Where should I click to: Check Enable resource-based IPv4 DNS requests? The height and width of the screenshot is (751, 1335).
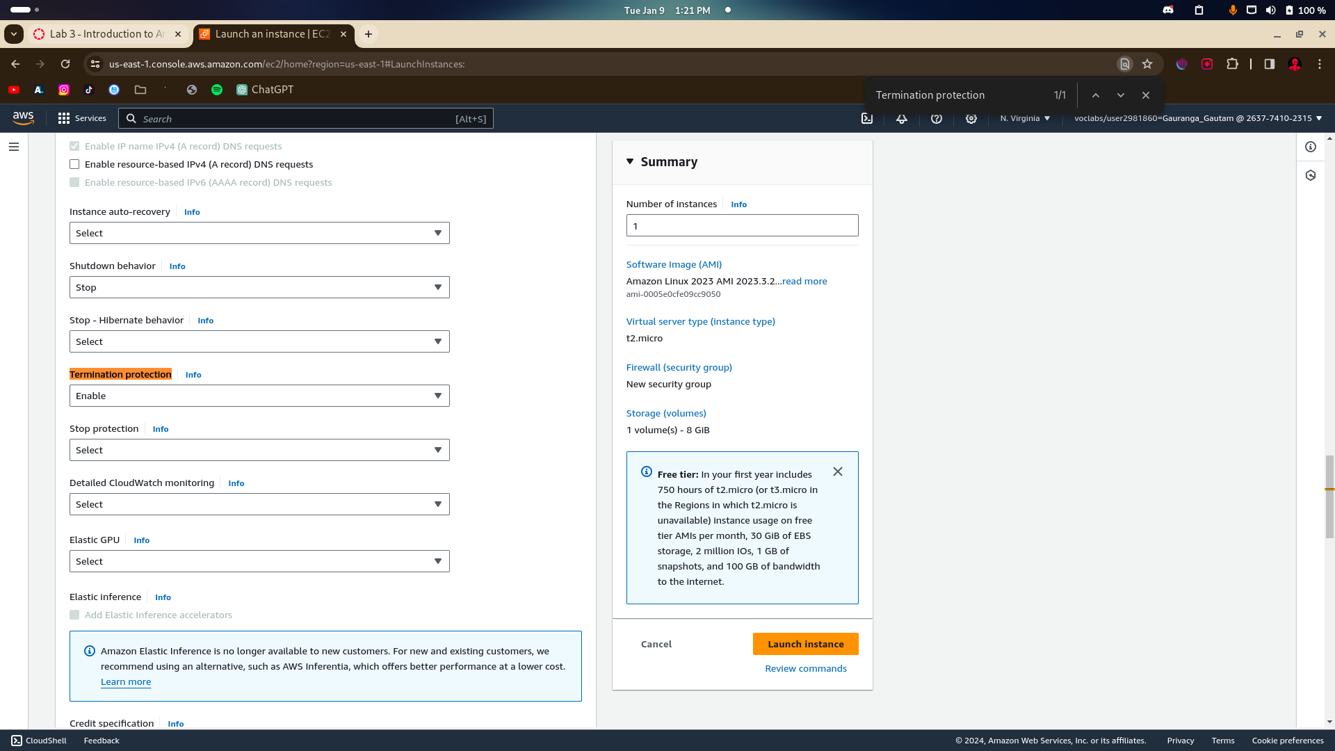[74, 165]
